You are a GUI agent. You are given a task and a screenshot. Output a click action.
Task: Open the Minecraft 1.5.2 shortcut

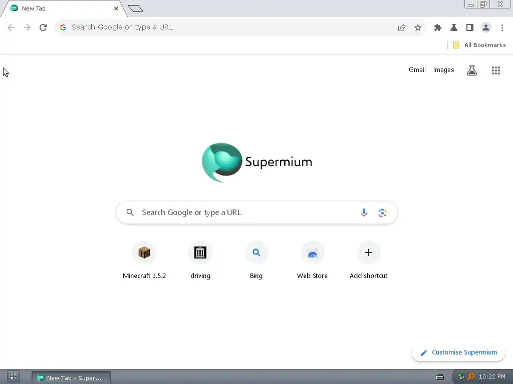pos(144,260)
